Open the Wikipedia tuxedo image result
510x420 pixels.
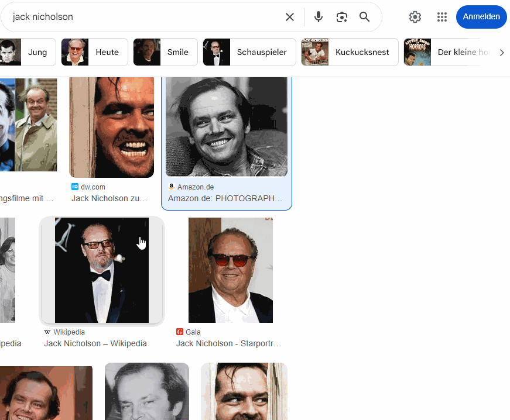102,270
